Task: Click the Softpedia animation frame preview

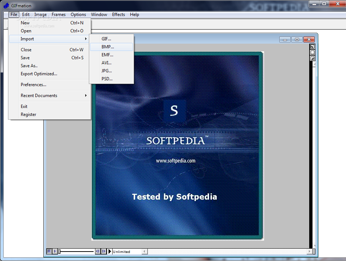Action: pos(177,146)
